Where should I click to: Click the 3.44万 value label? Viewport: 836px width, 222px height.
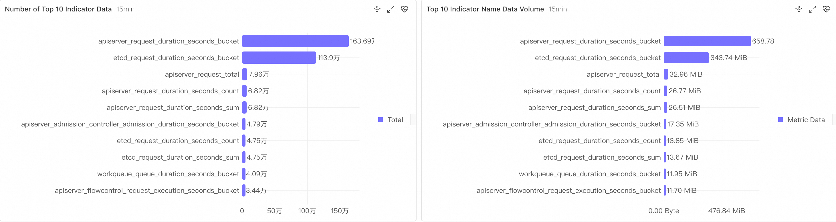click(x=256, y=191)
